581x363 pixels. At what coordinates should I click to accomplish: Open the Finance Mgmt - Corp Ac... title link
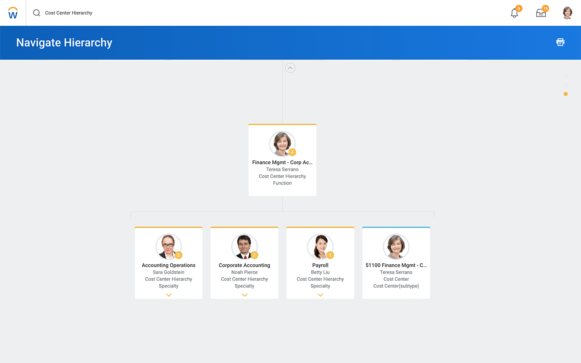point(282,163)
